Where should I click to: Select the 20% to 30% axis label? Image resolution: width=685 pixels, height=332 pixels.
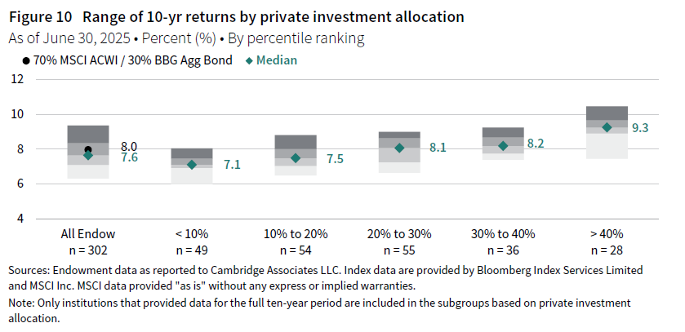pyautogui.click(x=399, y=232)
